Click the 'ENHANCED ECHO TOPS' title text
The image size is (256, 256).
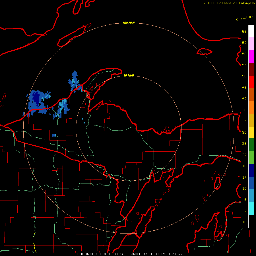(100, 254)
